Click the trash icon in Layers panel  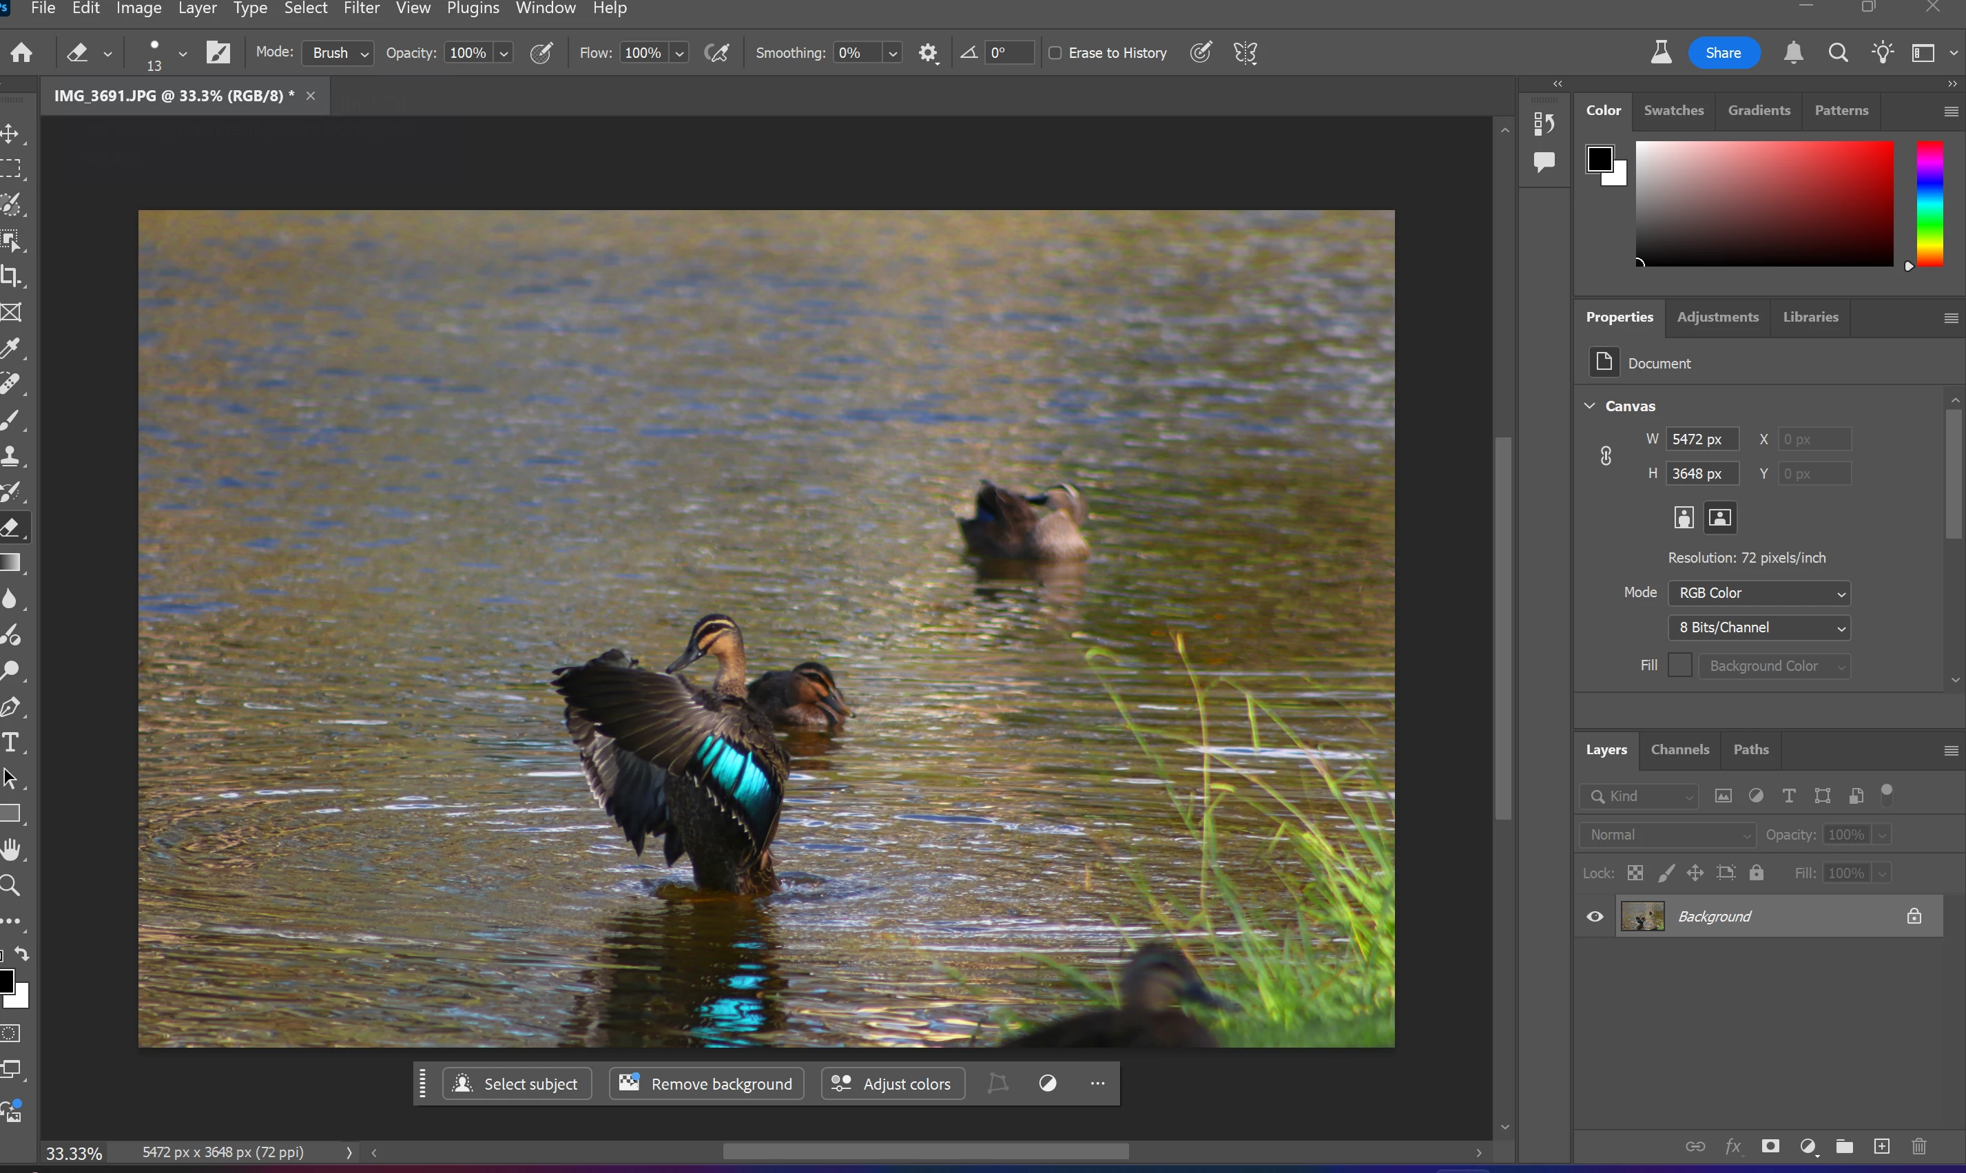[x=1919, y=1146]
